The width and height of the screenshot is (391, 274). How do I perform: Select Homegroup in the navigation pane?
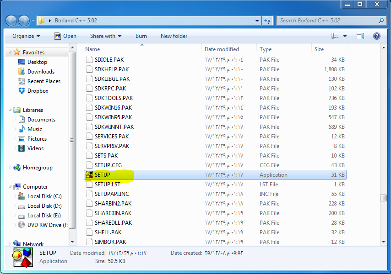coord(38,168)
